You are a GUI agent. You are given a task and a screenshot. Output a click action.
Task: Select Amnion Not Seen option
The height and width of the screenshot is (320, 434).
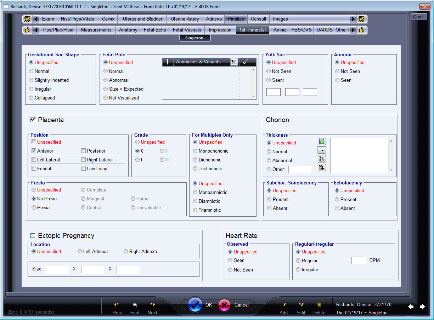click(x=338, y=71)
